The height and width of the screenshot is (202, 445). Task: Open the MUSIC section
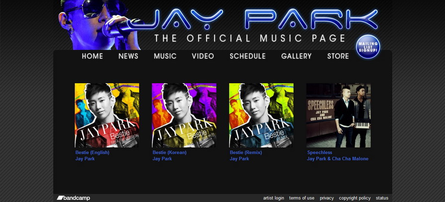[x=165, y=56]
